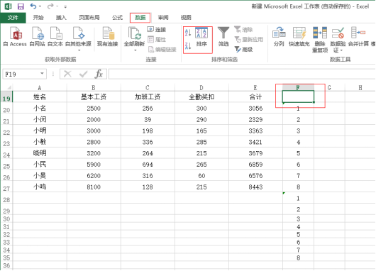
Task: Switch to the 数据 (Data) tab
Action: point(140,18)
